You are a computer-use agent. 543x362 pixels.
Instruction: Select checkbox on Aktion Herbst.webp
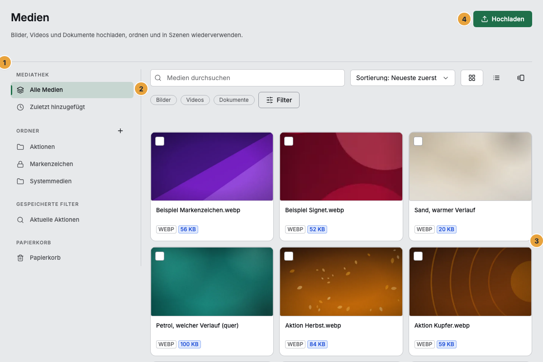pos(289,256)
